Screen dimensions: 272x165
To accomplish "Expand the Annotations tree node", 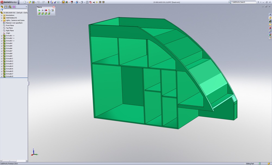I will [2, 15].
